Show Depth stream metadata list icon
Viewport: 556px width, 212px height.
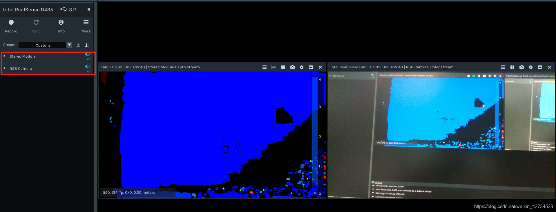point(265,67)
